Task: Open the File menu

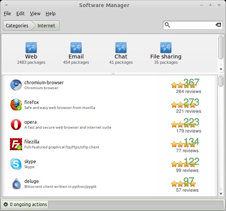Action: [7, 14]
